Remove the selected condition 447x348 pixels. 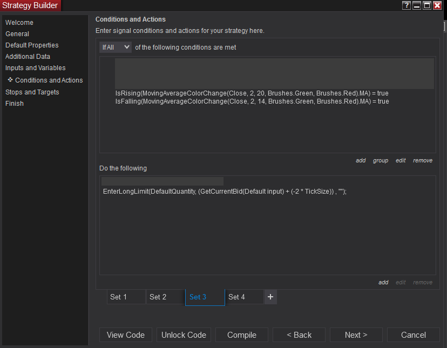point(423,160)
